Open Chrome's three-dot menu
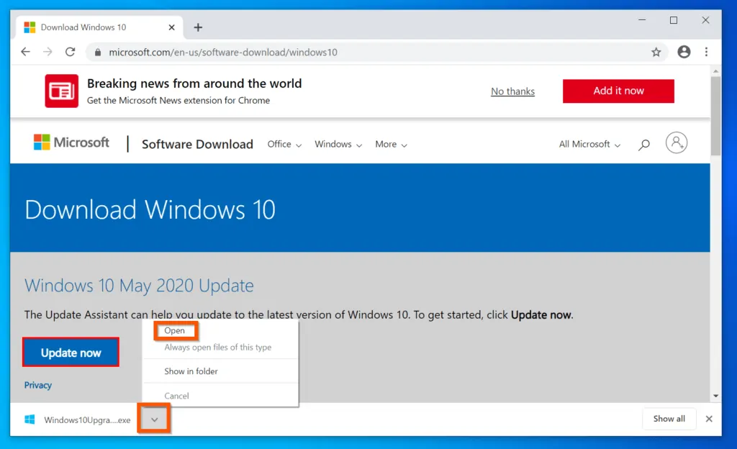Viewport: 737px width, 449px height. 706,52
